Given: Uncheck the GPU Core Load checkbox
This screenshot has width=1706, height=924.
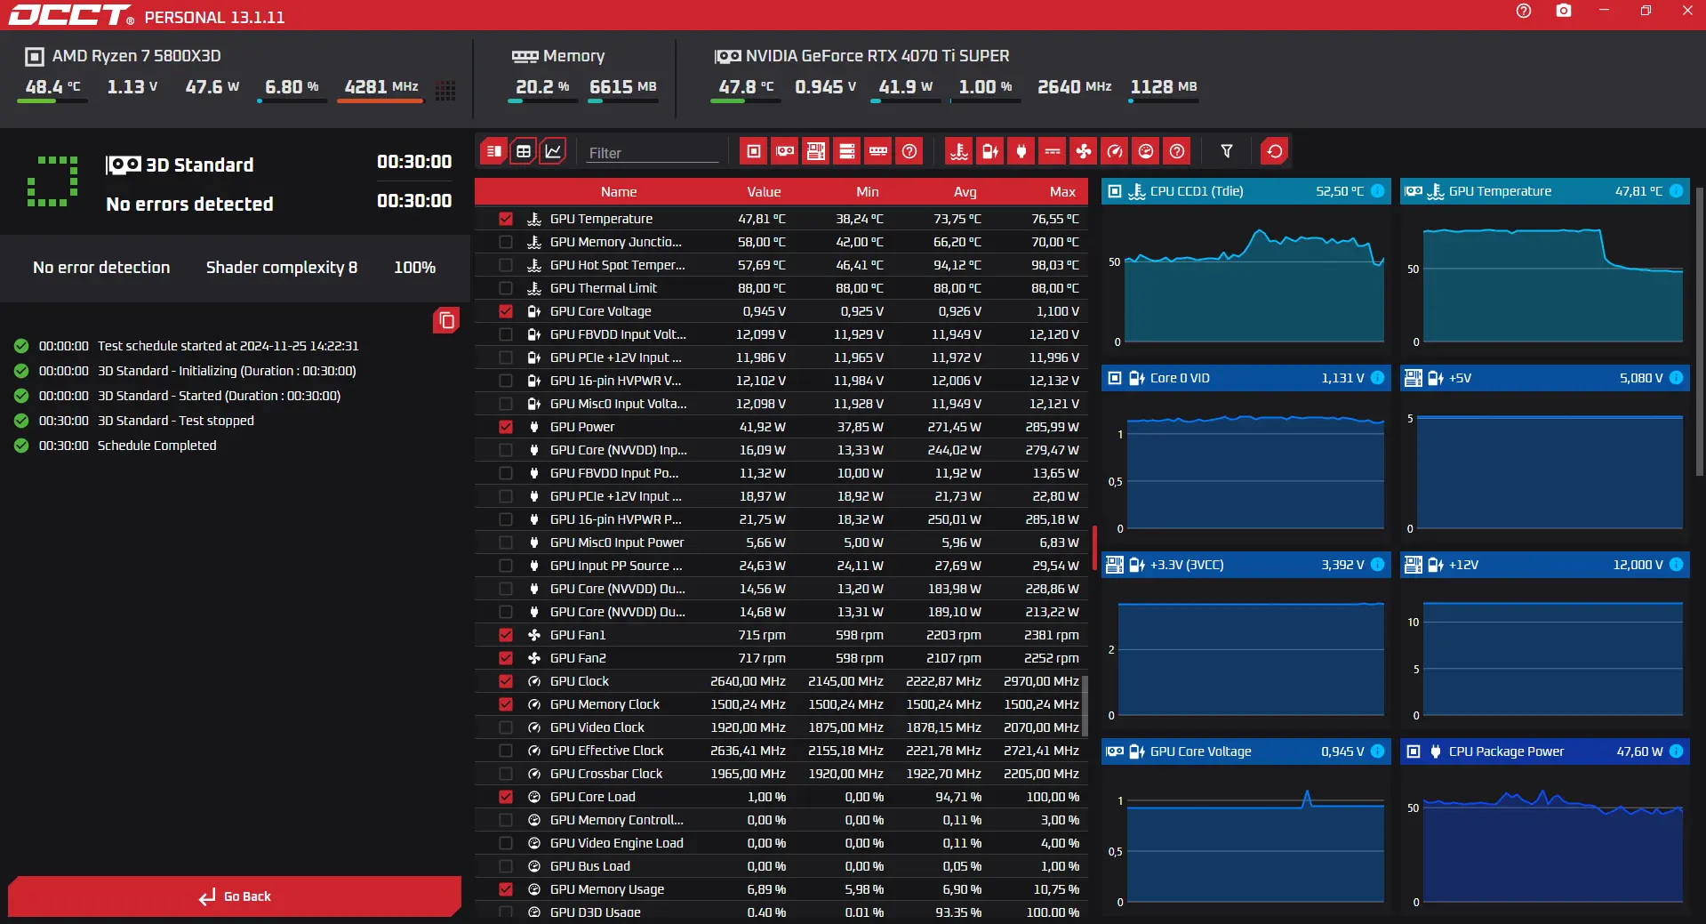Looking at the screenshot, I should (506, 797).
